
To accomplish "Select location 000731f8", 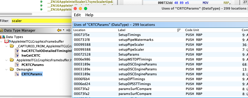I will tap(82, 40).
